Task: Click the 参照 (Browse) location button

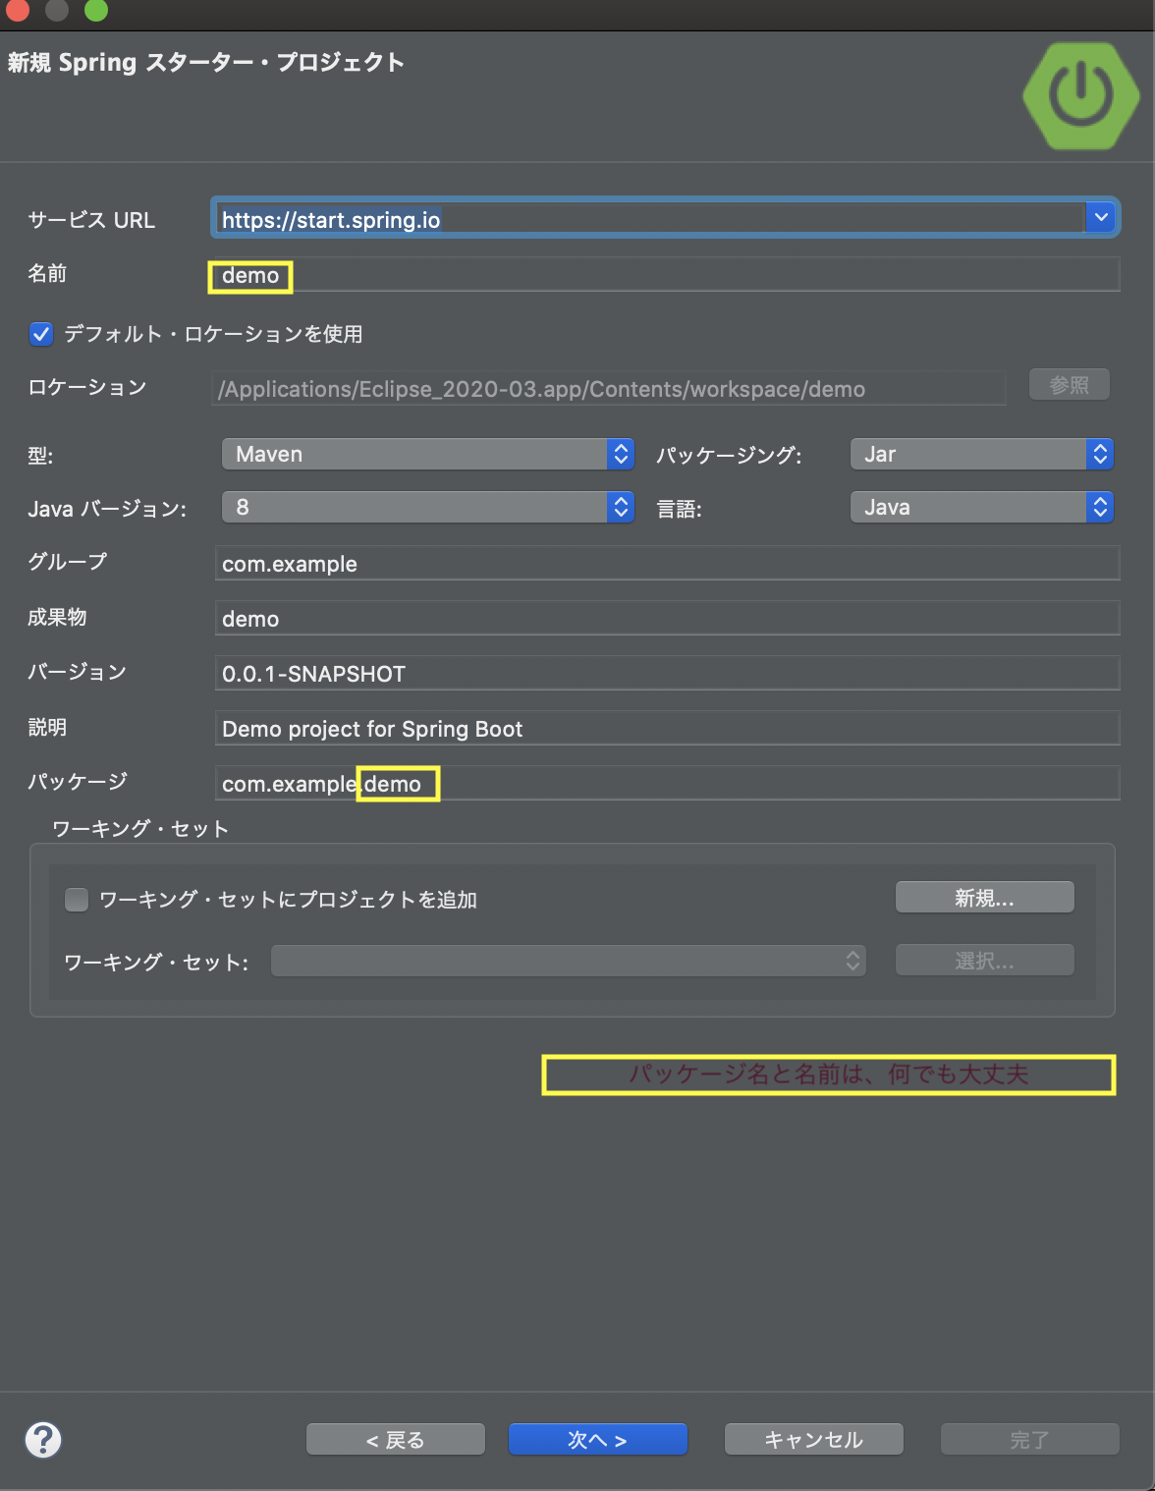Action: (1070, 385)
